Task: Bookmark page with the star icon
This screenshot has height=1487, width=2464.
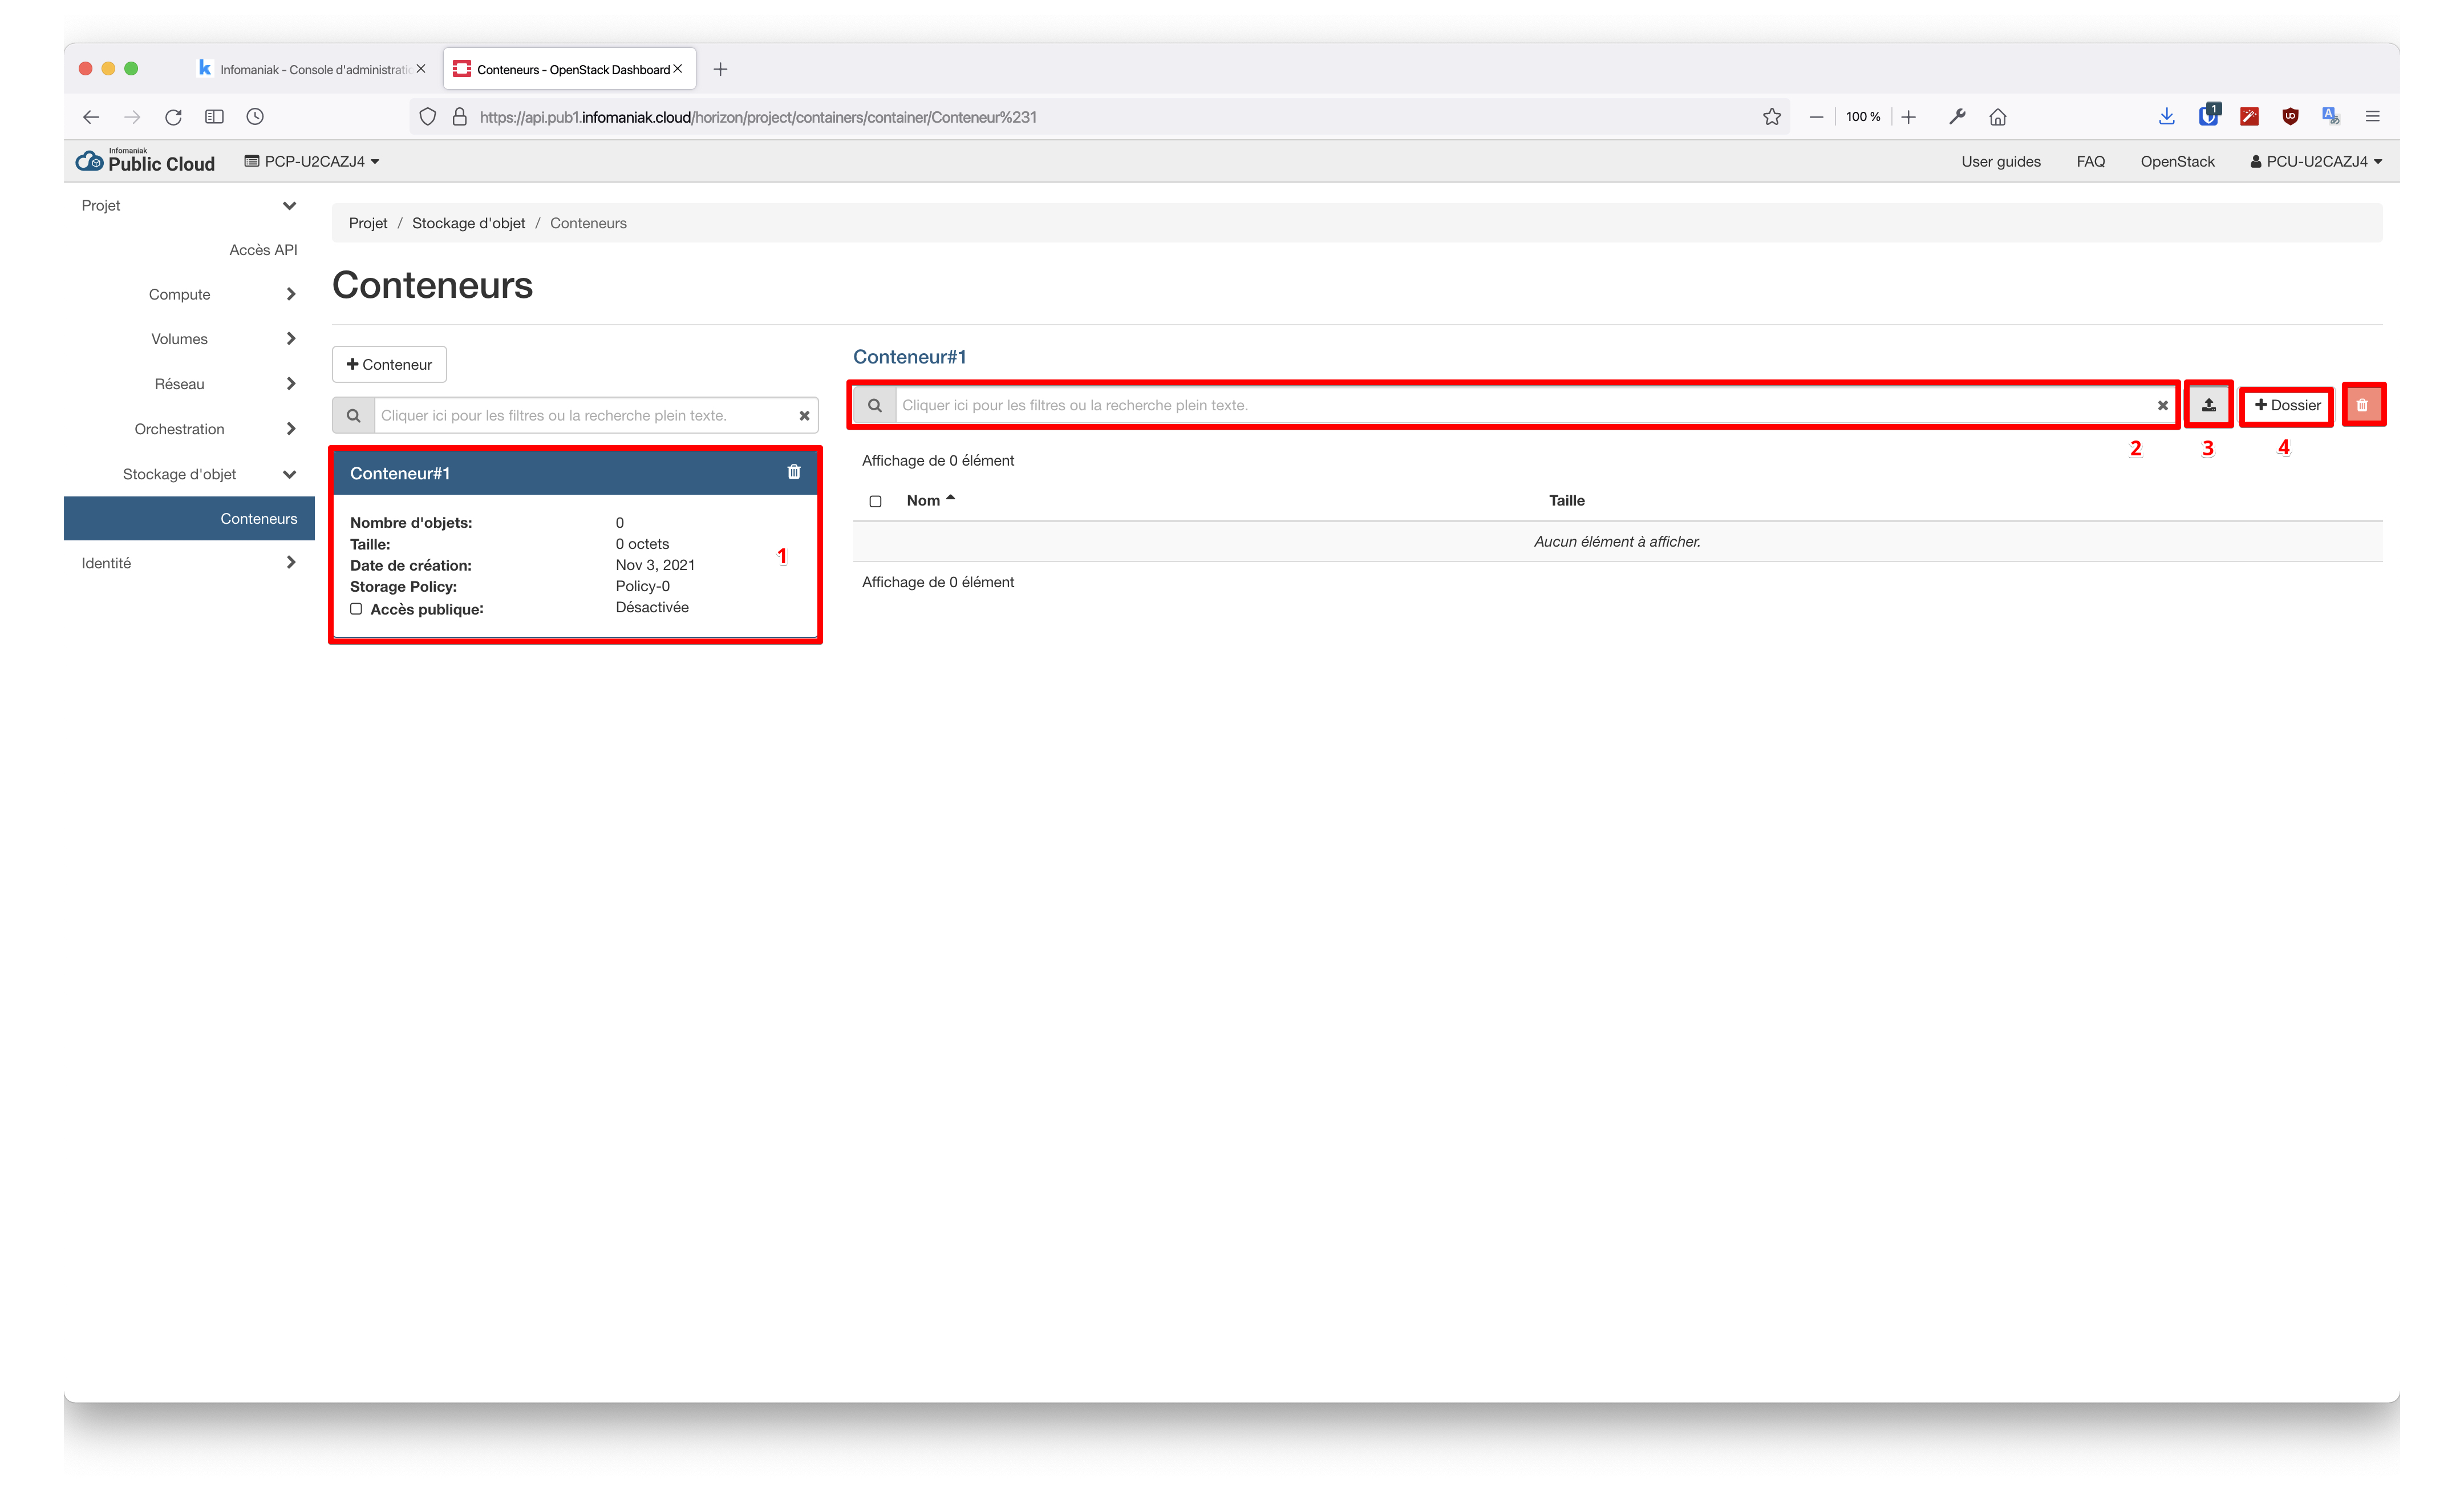Action: tap(1771, 117)
